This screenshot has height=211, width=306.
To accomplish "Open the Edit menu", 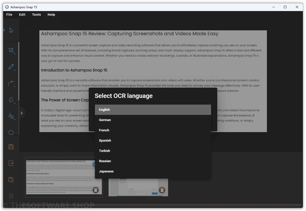I will (x=22, y=15).
